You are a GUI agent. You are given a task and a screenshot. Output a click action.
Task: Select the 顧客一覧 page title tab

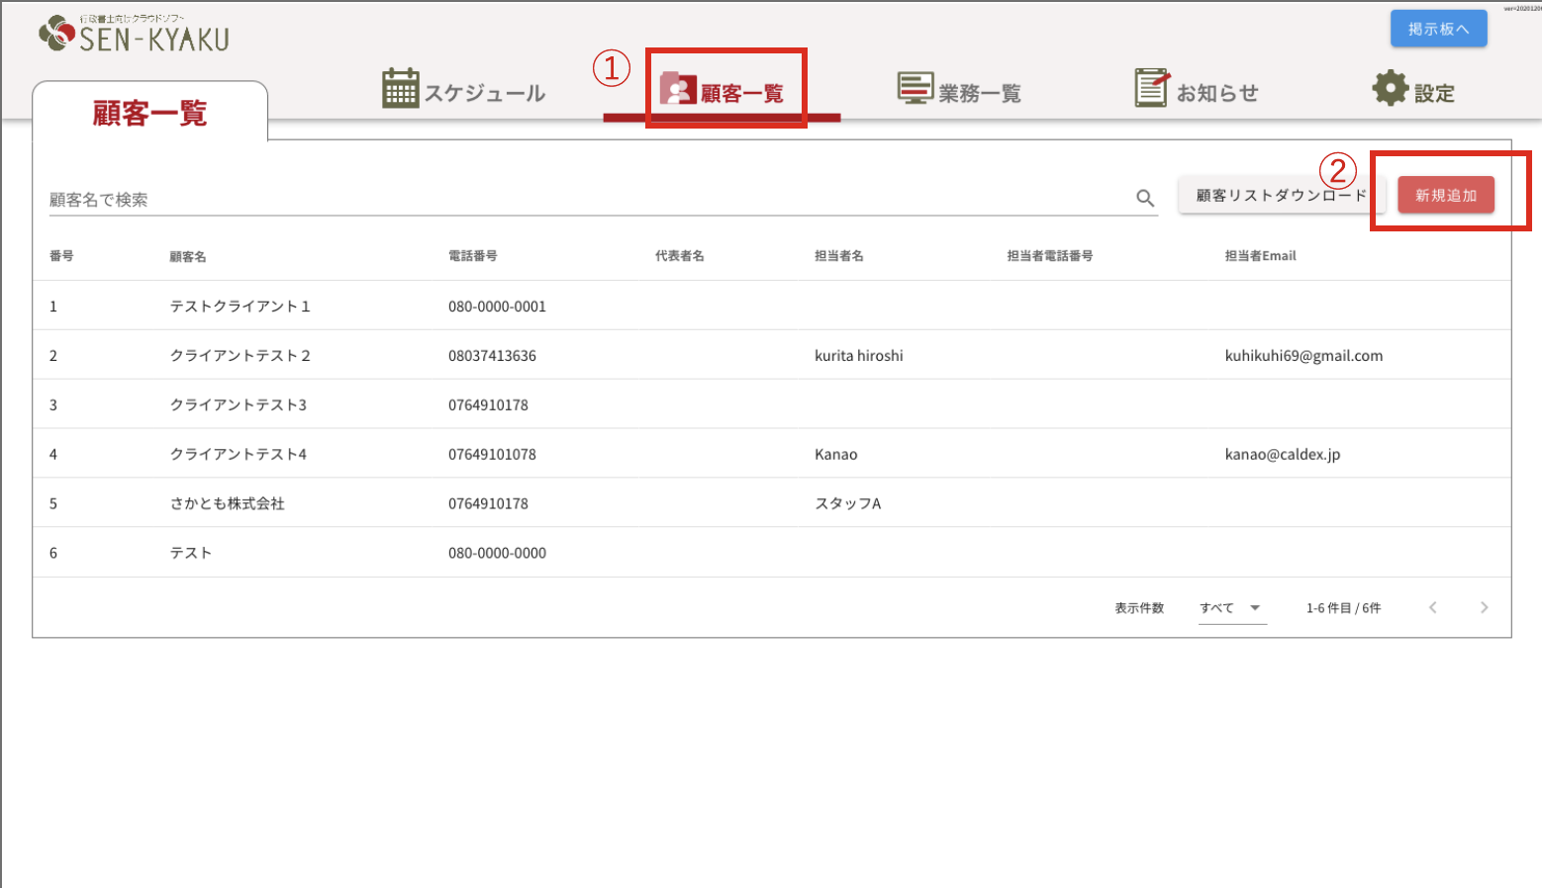149,114
